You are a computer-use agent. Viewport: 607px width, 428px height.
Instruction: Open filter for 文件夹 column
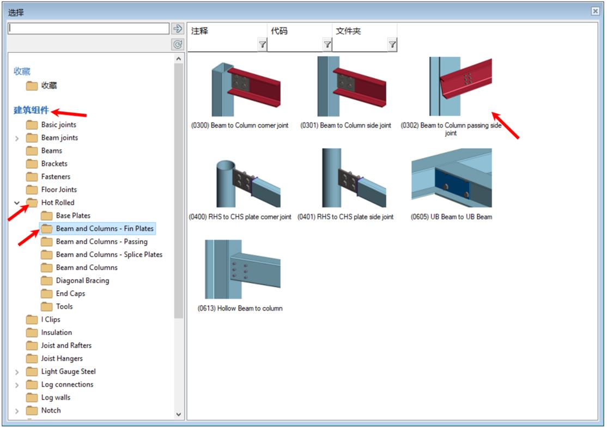(x=392, y=45)
